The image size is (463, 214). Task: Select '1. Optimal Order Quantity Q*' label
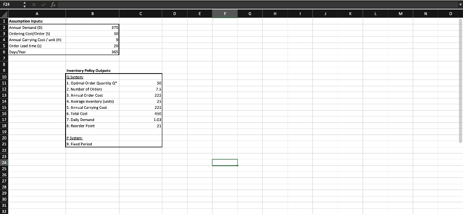pyautogui.click(x=92, y=83)
